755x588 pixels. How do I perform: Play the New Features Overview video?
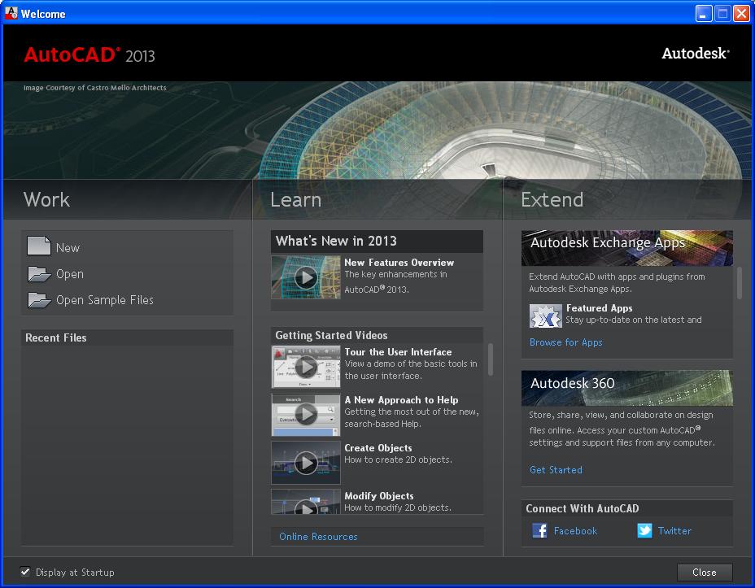[306, 277]
